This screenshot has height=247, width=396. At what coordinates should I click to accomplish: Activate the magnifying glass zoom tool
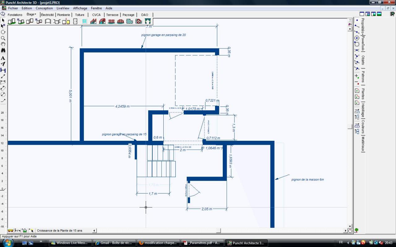tap(3, 38)
